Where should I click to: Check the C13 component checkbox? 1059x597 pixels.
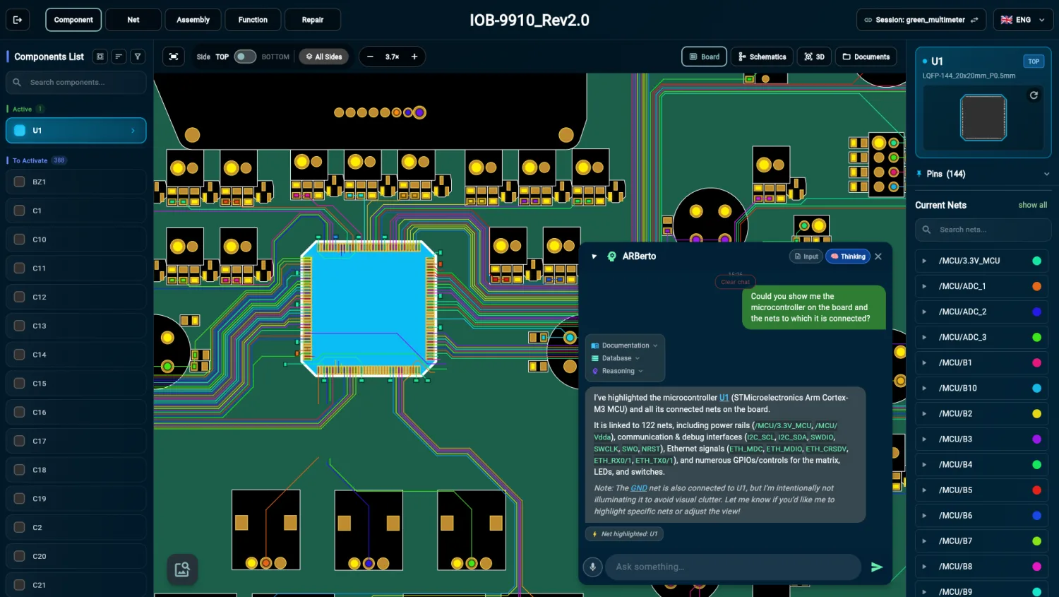coord(20,326)
